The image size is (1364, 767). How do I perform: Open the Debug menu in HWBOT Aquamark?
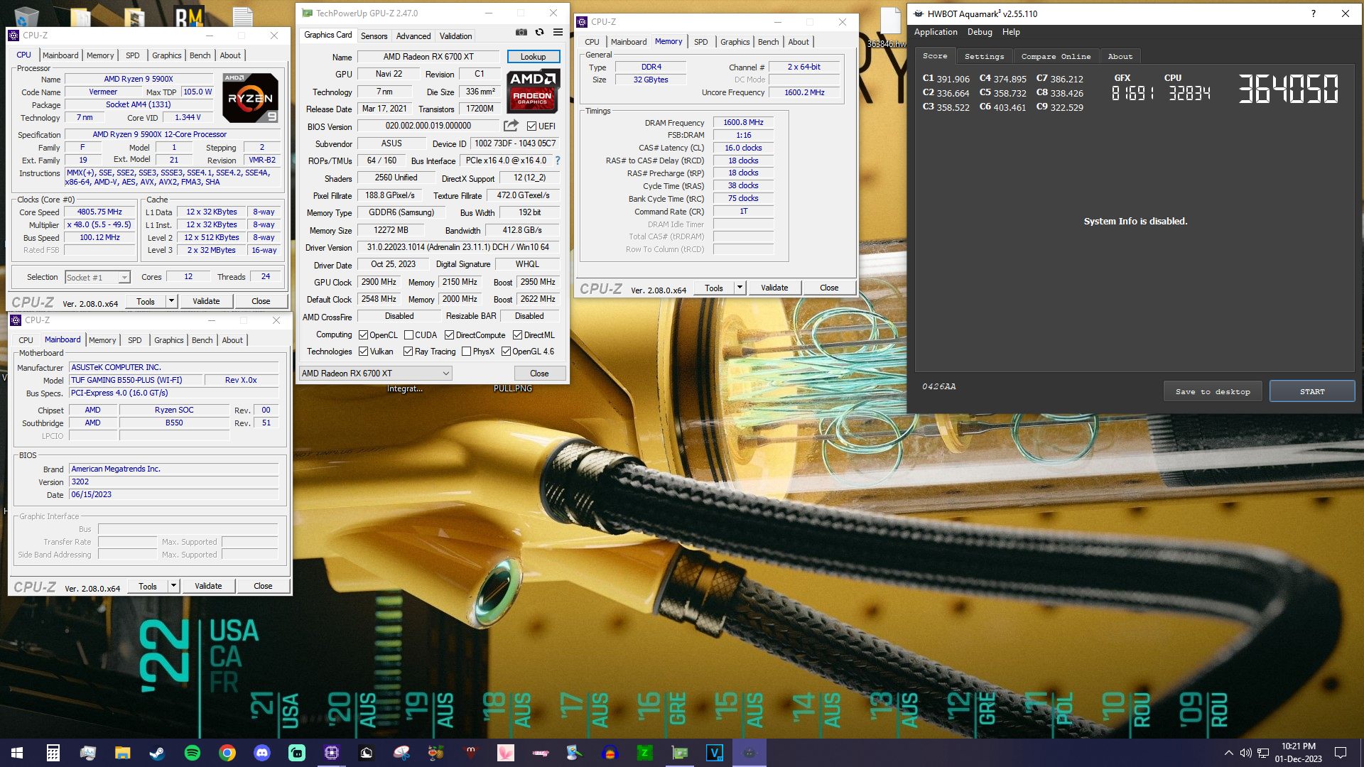click(x=980, y=32)
